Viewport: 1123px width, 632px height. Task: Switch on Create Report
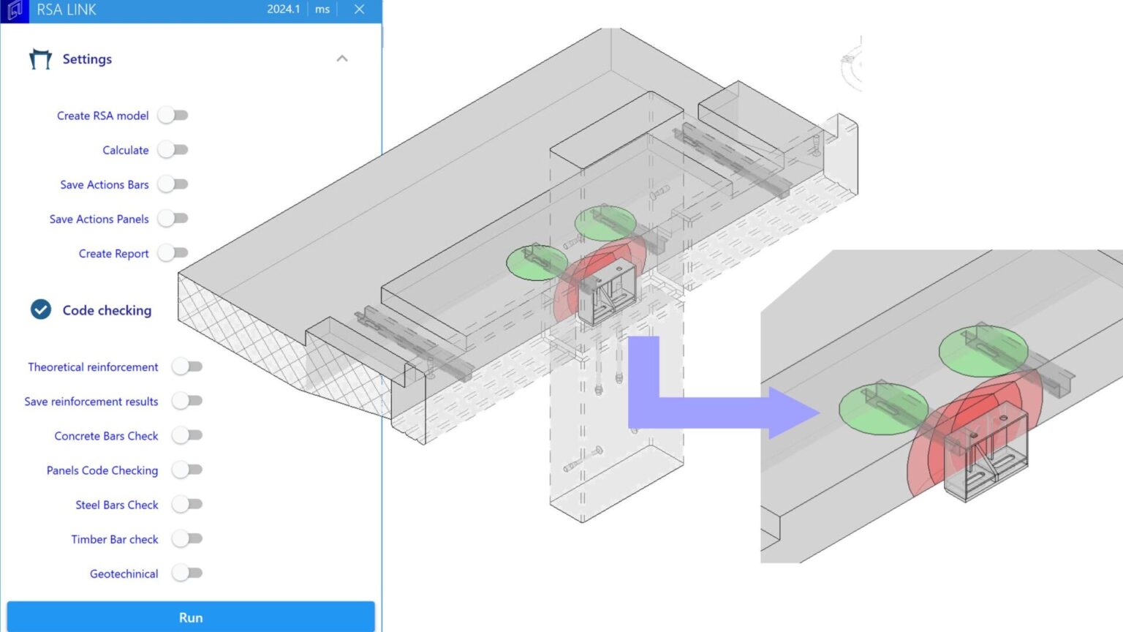click(173, 253)
